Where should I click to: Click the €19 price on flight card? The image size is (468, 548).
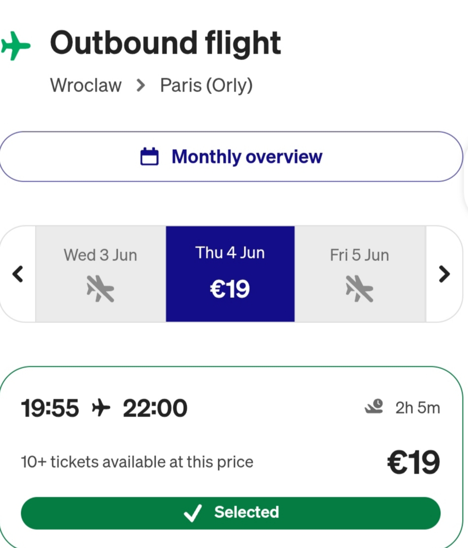[x=413, y=462]
